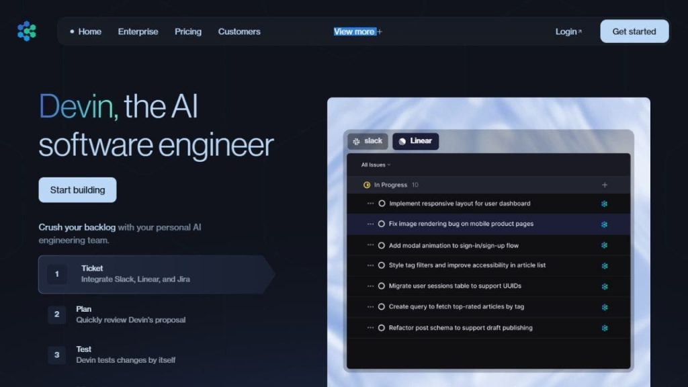The width and height of the screenshot is (688, 387).
Task: Click the In Progress group label
Action: pos(390,185)
